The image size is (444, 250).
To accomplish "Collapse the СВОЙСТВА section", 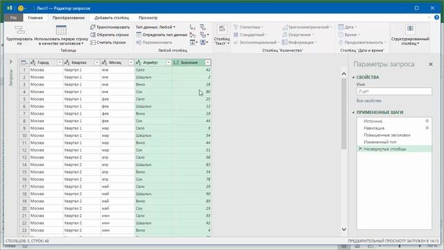I will click(x=353, y=77).
